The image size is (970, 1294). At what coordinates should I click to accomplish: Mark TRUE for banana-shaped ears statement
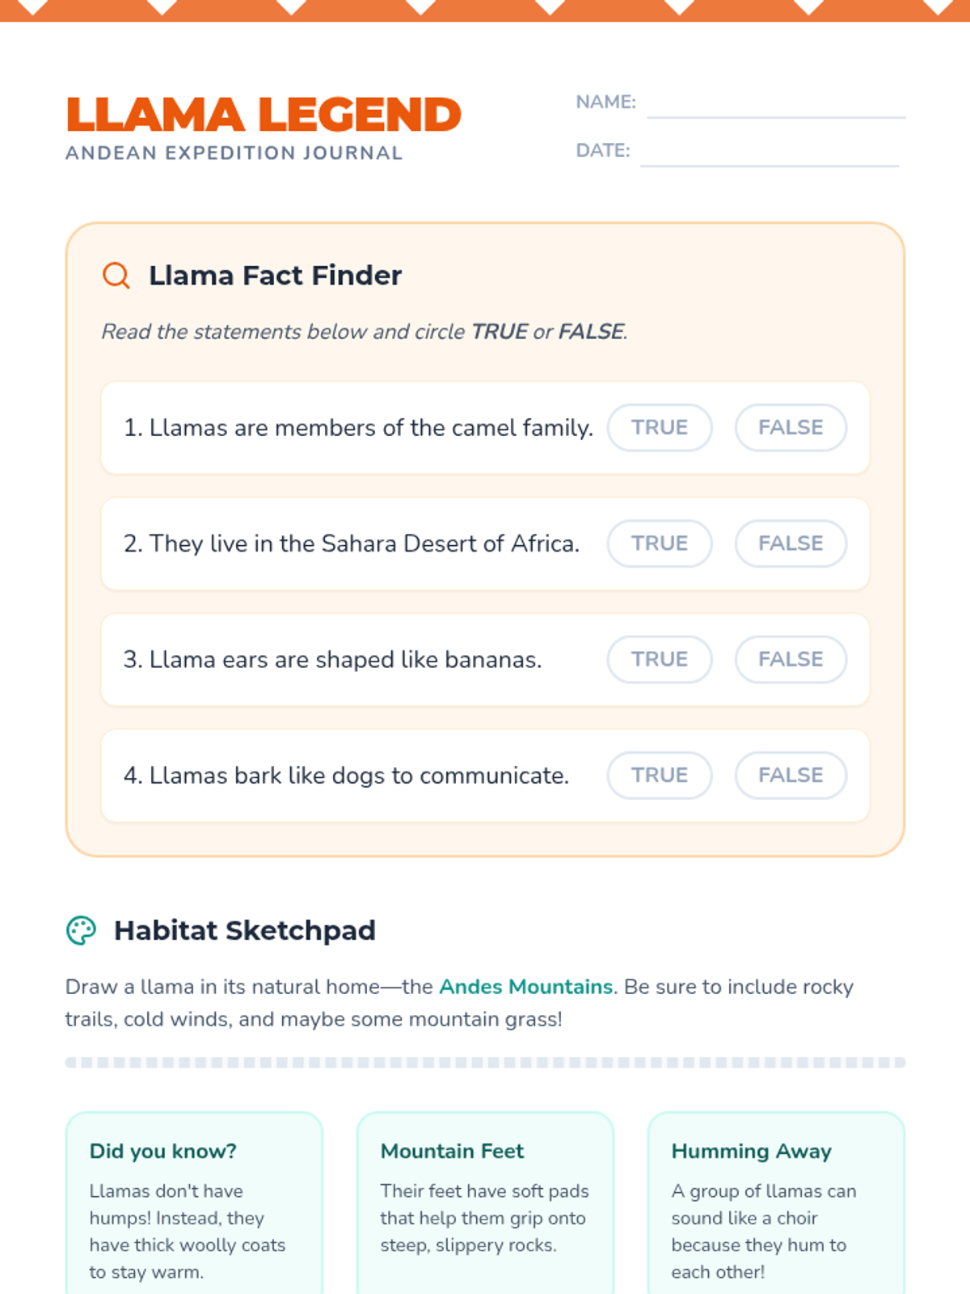pyautogui.click(x=659, y=659)
